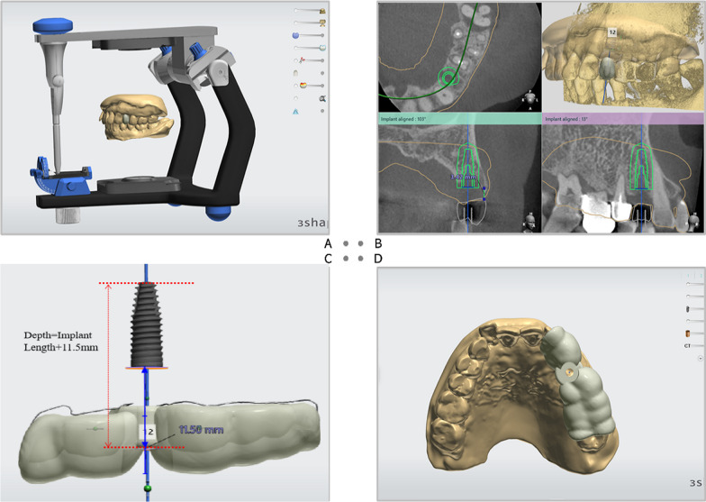Click the magnifier inspection icon

pyautogui.click(x=321, y=97)
